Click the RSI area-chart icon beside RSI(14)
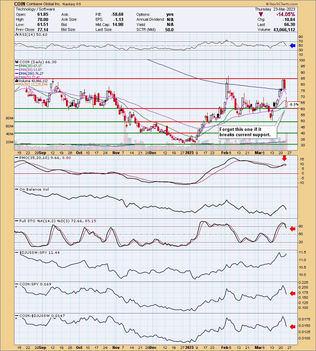Screen dimensions: 316x351 17,34
